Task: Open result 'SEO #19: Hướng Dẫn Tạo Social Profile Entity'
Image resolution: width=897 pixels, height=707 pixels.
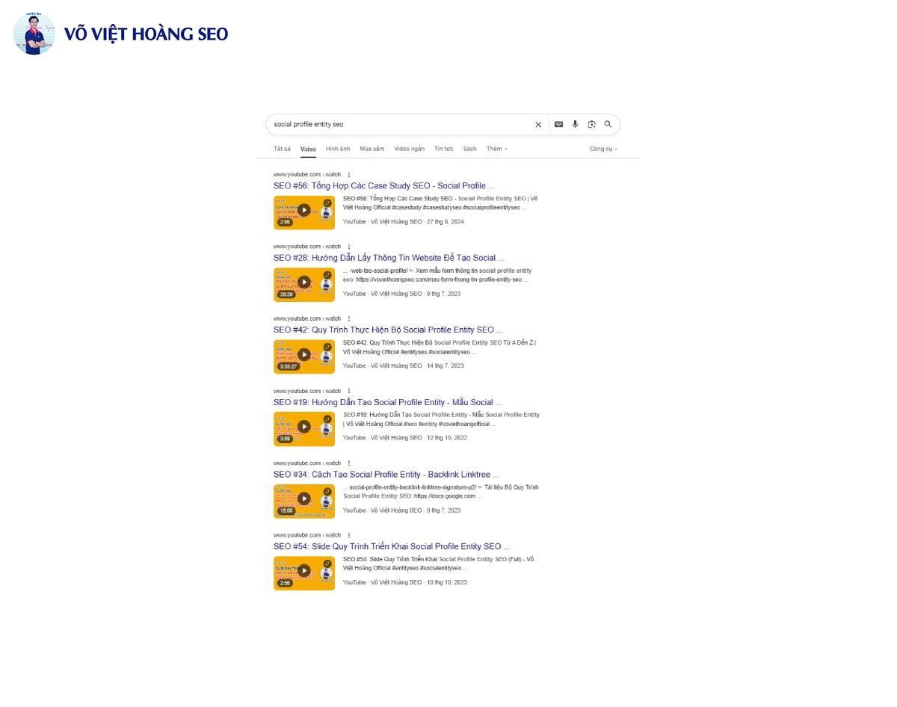Action: (387, 402)
